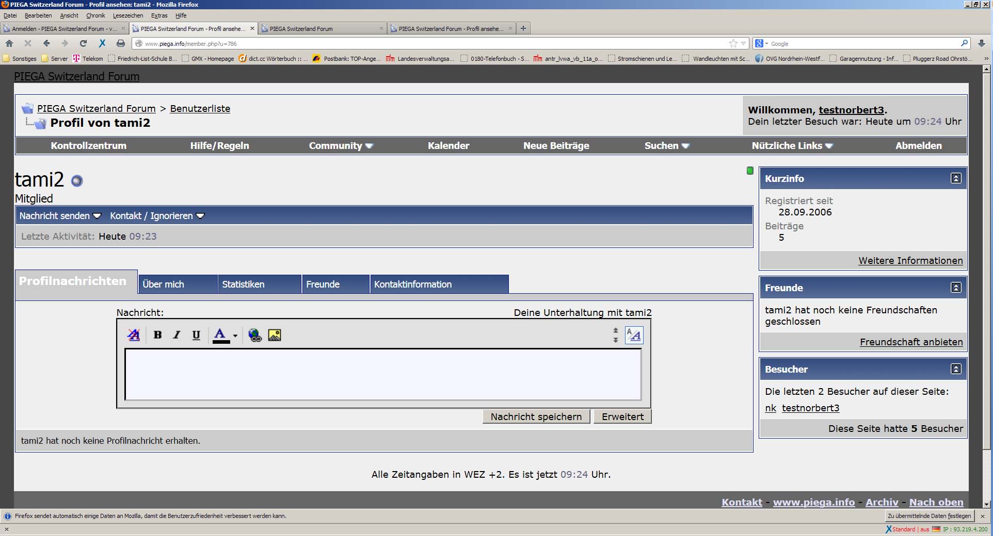Screen dimensions: 993x536
Task: Insert a link using the globe icon
Action: click(255, 335)
